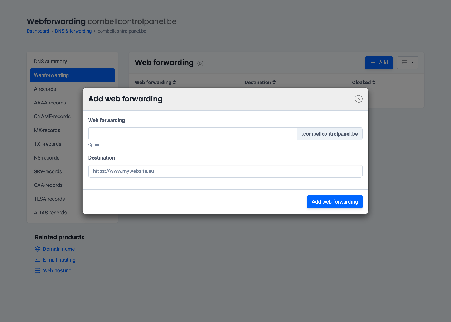This screenshot has height=322, width=451.
Task: Go to Dashboard breadcrumb link
Action: [38, 31]
